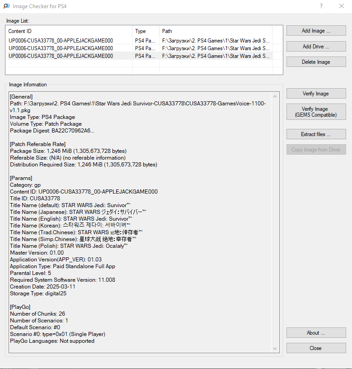Click the [Patch Referable Rate] heading

(x=38, y=144)
